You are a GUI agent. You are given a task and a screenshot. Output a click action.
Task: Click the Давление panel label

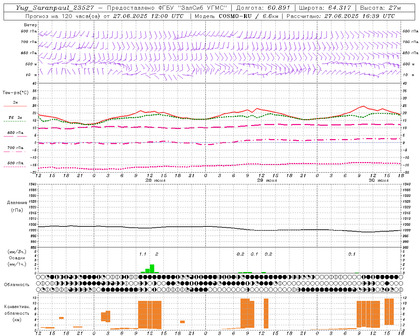point(17,203)
